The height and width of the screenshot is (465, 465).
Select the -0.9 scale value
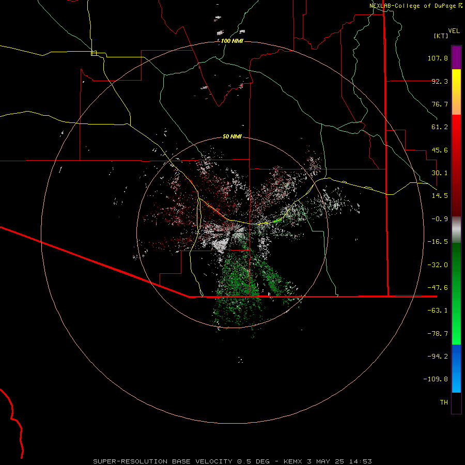(x=440, y=219)
